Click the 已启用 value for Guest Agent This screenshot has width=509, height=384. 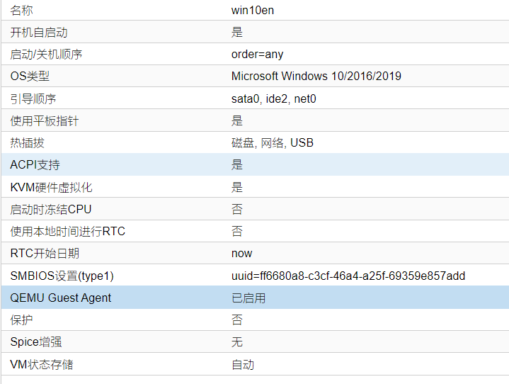click(x=248, y=298)
